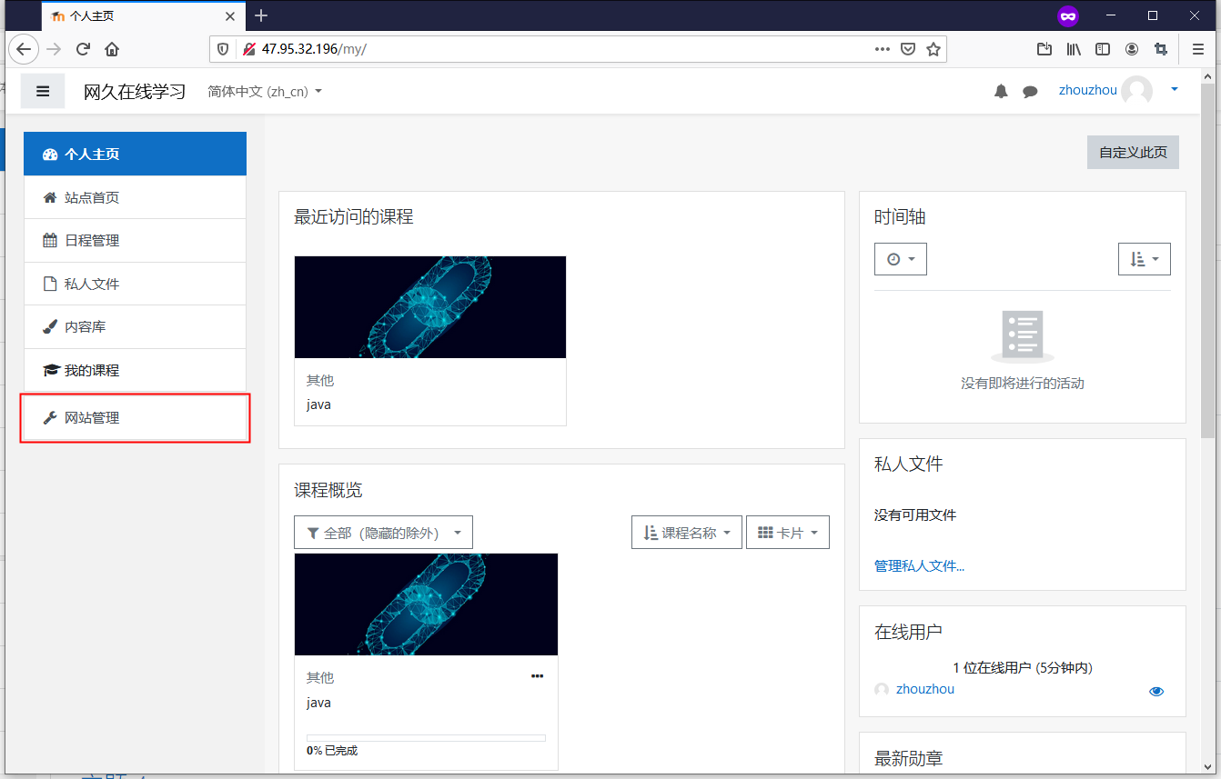Toggle sidebars toolbar icon

click(1103, 49)
